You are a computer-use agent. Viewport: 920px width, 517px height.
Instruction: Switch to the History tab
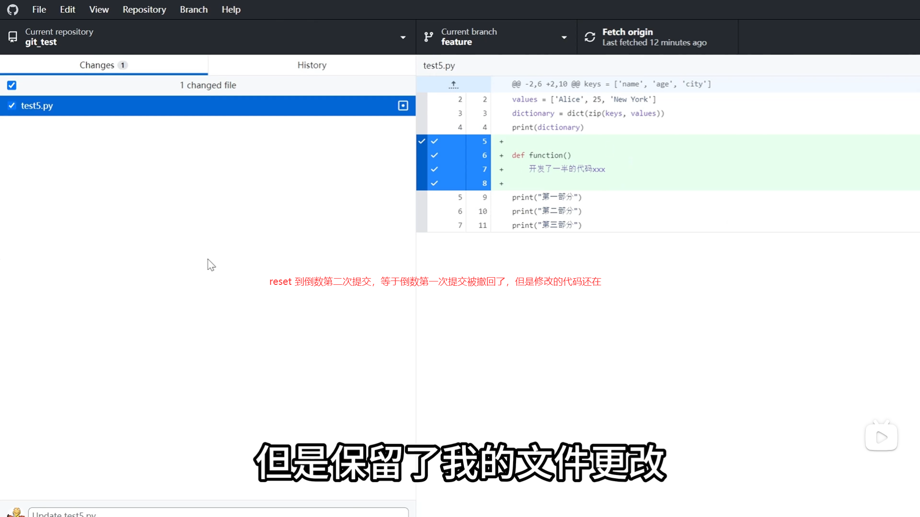click(311, 65)
